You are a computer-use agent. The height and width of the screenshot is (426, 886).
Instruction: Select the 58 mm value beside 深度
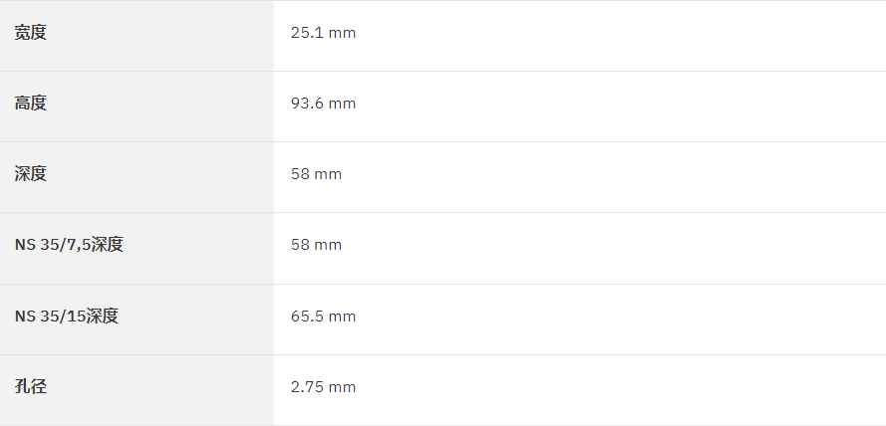tap(317, 174)
